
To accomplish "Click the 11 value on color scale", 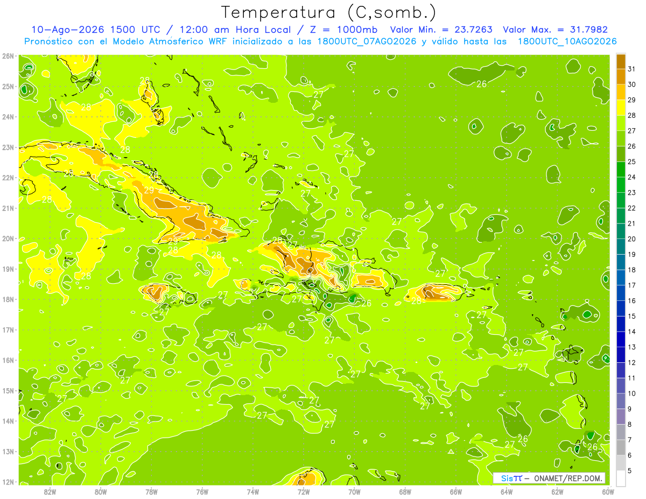I will (x=632, y=378).
